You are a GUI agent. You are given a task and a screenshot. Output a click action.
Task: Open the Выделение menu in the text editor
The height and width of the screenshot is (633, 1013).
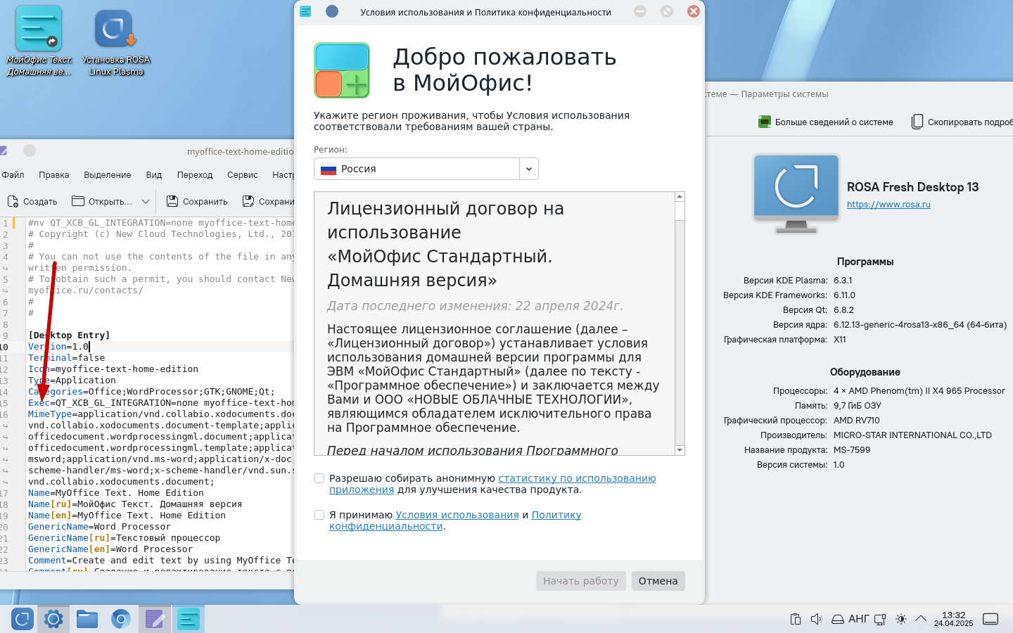[x=108, y=174]
